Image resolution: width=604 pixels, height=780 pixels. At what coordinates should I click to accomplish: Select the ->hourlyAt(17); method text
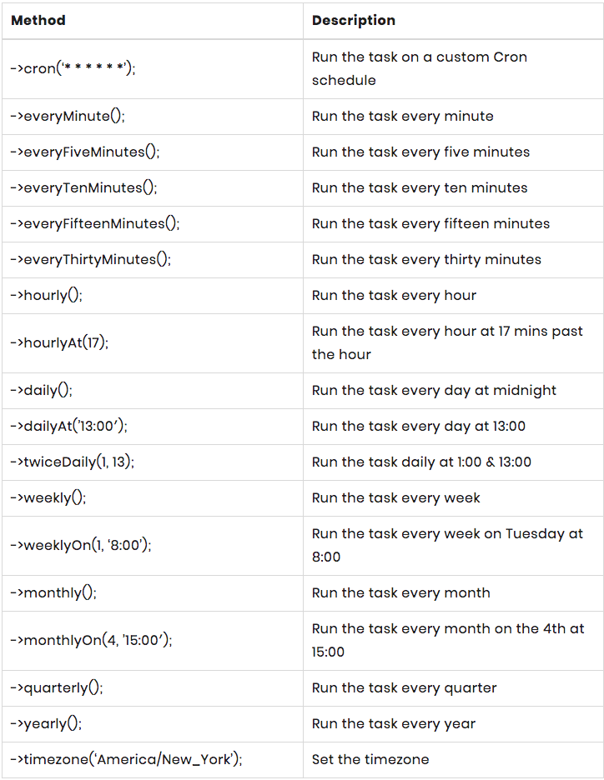tap(60, 343)
